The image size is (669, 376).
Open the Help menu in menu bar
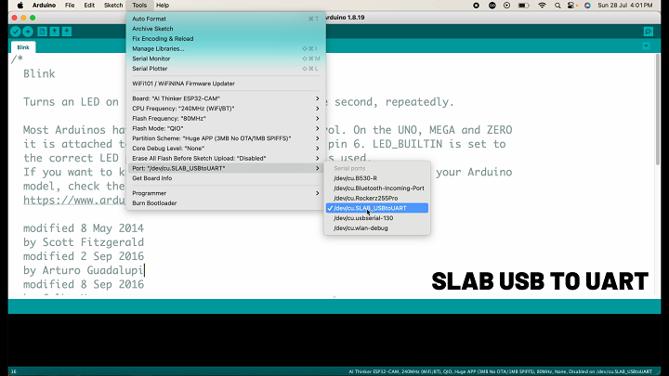(163, 6)
